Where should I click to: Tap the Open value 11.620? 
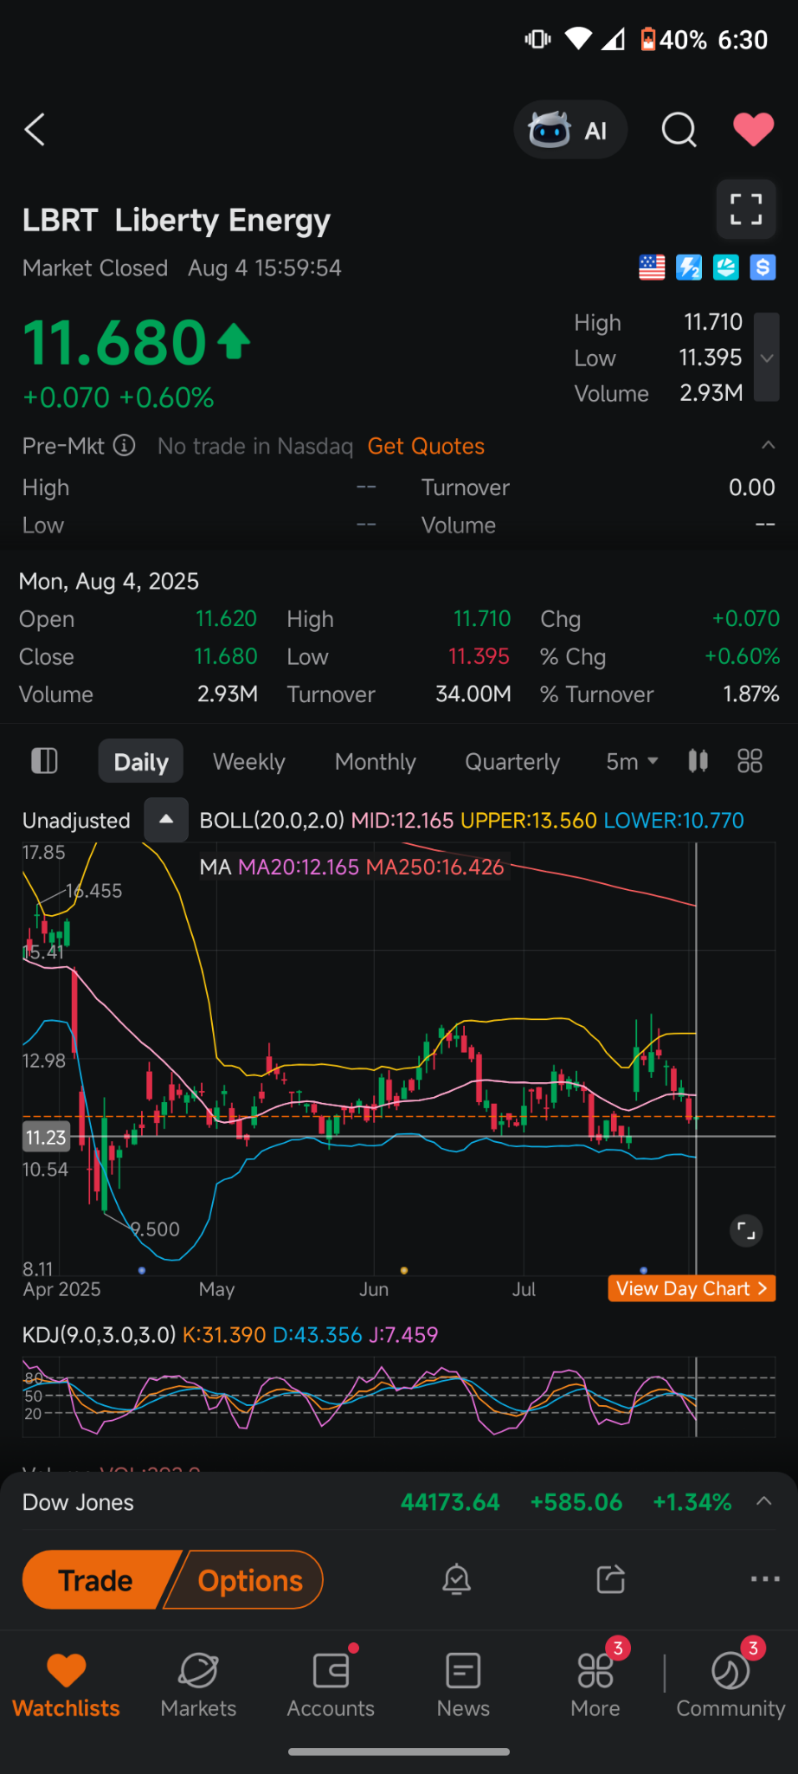(226, 619)
